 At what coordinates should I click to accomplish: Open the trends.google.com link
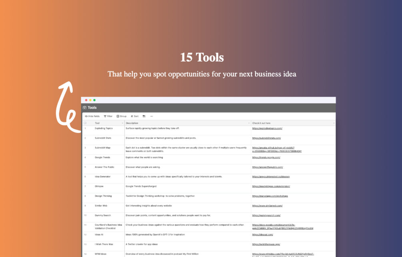tap(266, 158)
